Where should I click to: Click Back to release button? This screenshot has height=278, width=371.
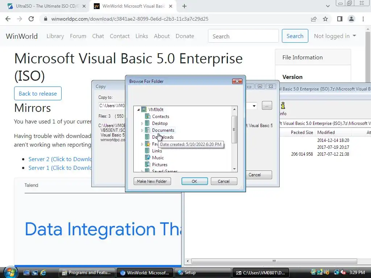point(38,93)
